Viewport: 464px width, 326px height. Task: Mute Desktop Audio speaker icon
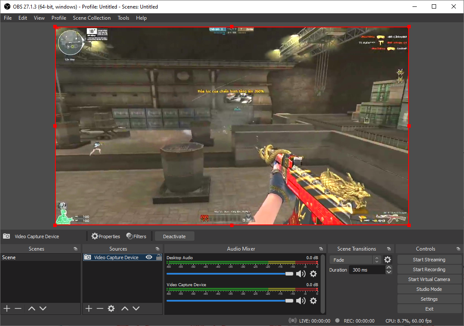tap(300, 274)
